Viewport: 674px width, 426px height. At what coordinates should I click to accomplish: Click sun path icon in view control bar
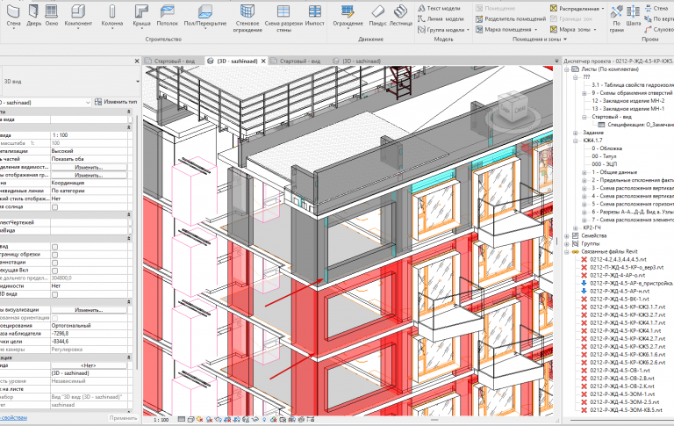200,419
